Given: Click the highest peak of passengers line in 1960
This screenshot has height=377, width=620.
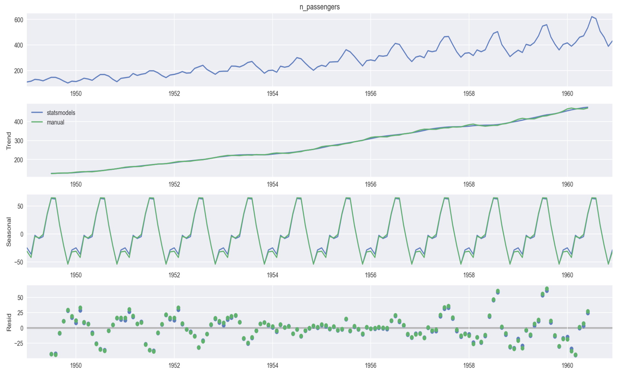Looking at the screenshot, I should click(x=592, y=17).
